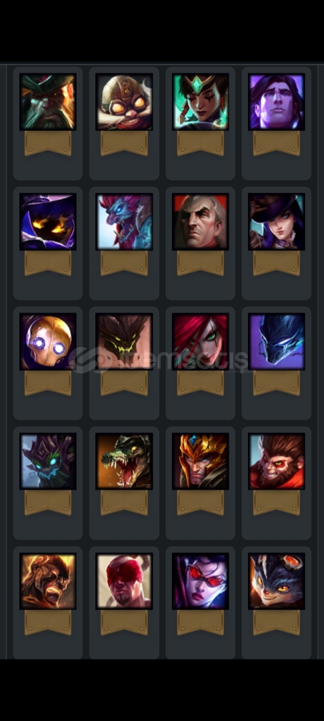Screen dimensions: 324x721
Task: Select the Renekton crocodile champion icon
Action: point(124,461)
